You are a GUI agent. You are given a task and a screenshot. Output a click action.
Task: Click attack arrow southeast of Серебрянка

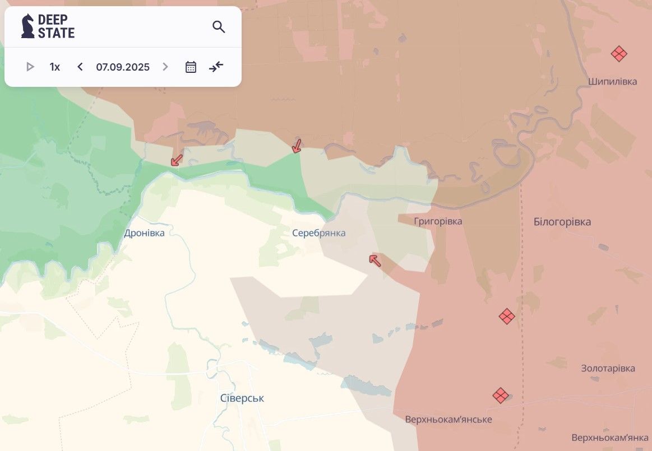coord(374,259)
